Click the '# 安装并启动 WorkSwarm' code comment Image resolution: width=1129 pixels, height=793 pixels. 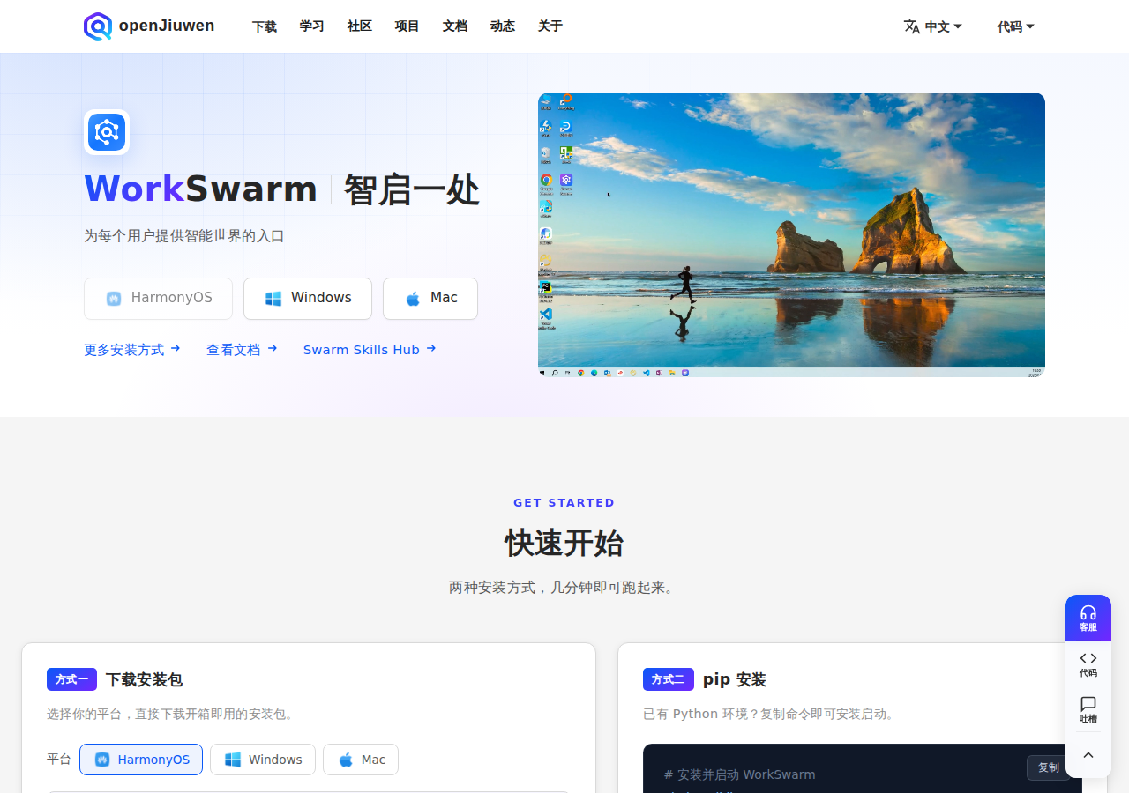coord(740,774)
